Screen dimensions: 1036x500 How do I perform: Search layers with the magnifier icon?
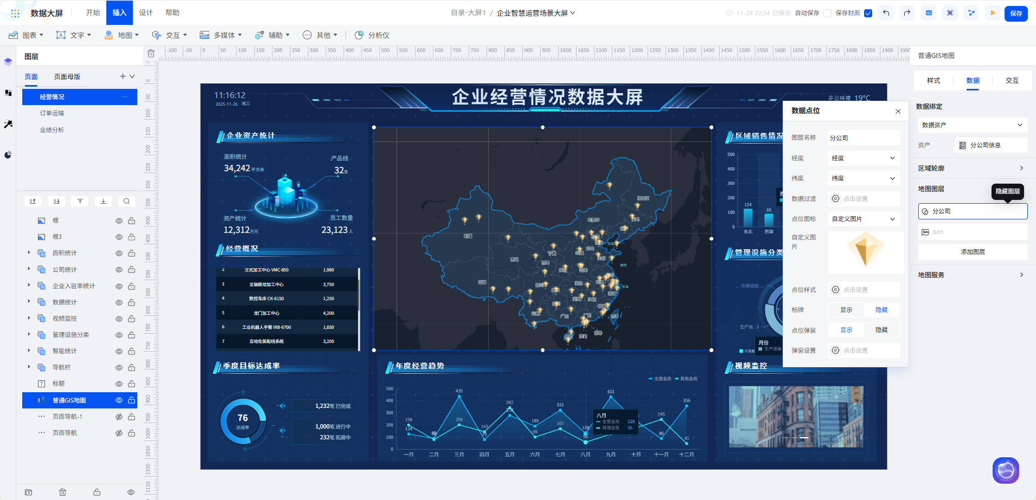click(126, 202)
